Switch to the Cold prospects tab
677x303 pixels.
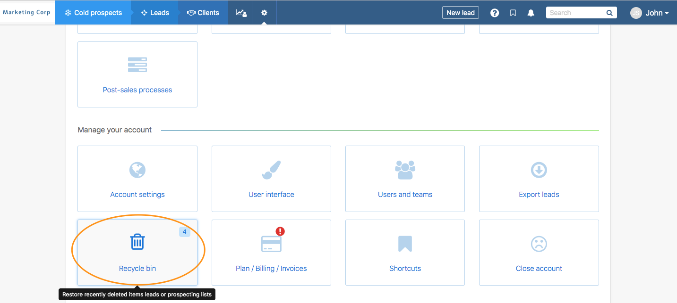(x=93, y=13)
